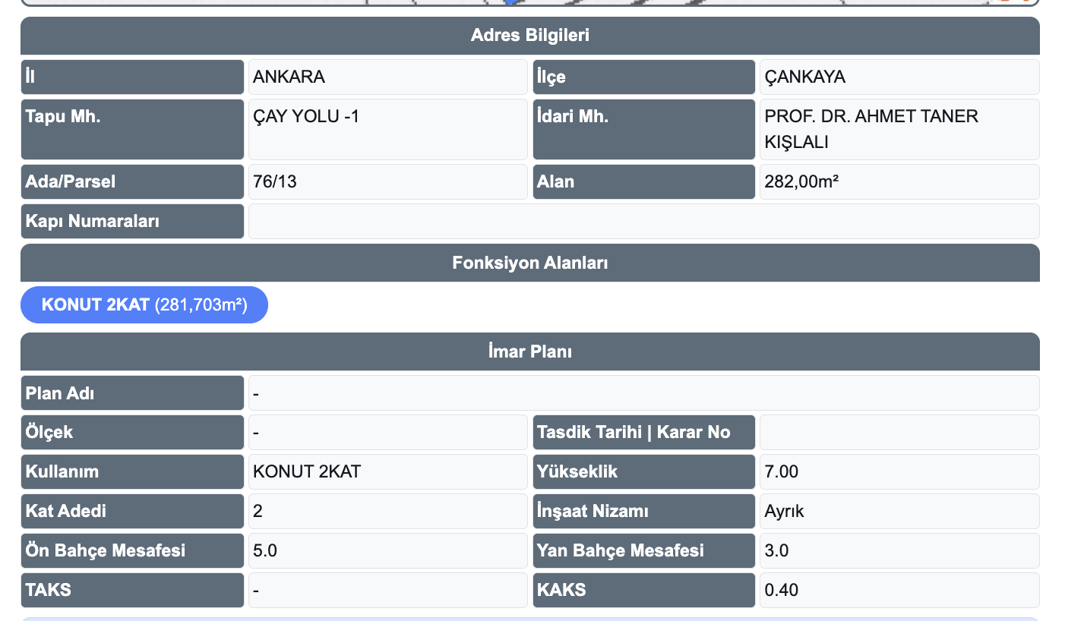Click the empty Tasdik Tarihi value cell

899,432
